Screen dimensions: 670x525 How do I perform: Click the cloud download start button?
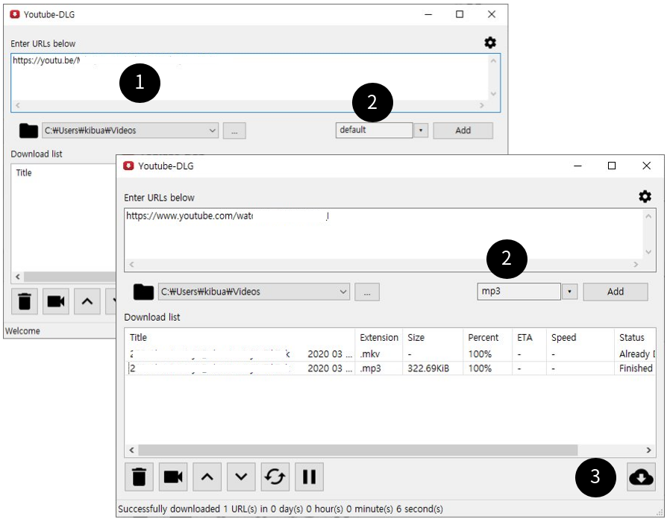point(641,477)
